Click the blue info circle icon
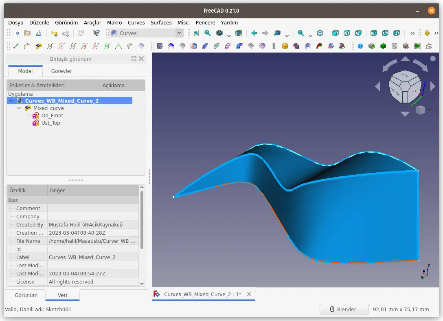443x321 pixels. pyautogui.click(x=360, y=46)
